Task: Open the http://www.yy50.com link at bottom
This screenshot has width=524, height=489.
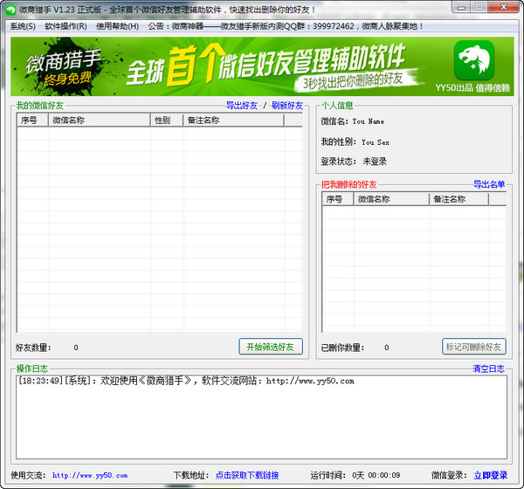Action: (x=90, y=475)
